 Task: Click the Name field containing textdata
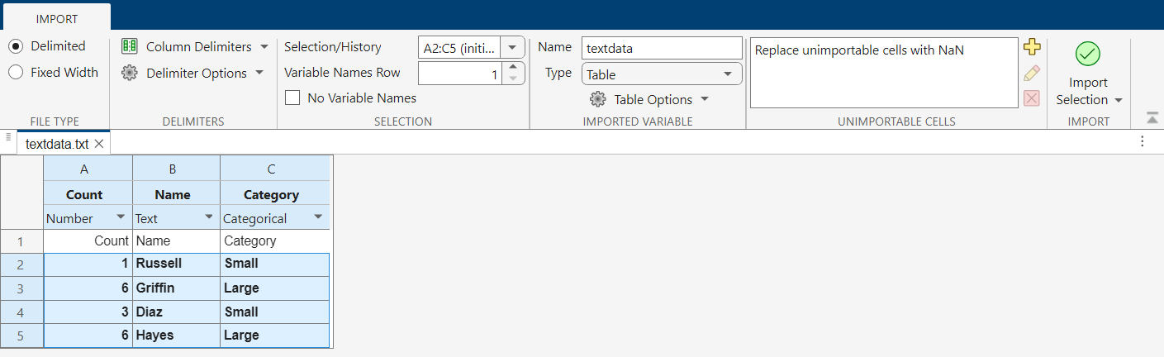click(661, 48)
